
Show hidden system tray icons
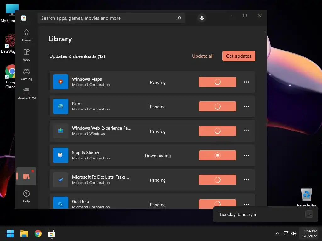point(277,233)
